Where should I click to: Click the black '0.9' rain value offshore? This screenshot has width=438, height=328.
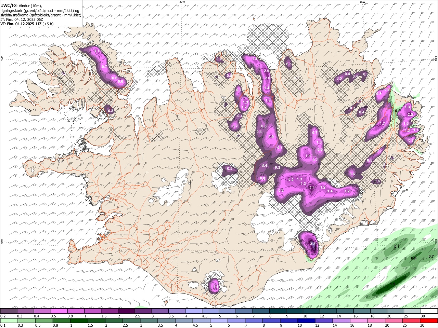click(414, 258)
